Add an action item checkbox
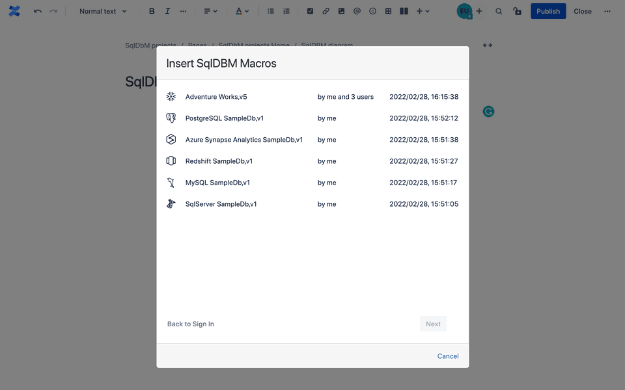Screen dimensions: 625x390 (x=310, y=11)
